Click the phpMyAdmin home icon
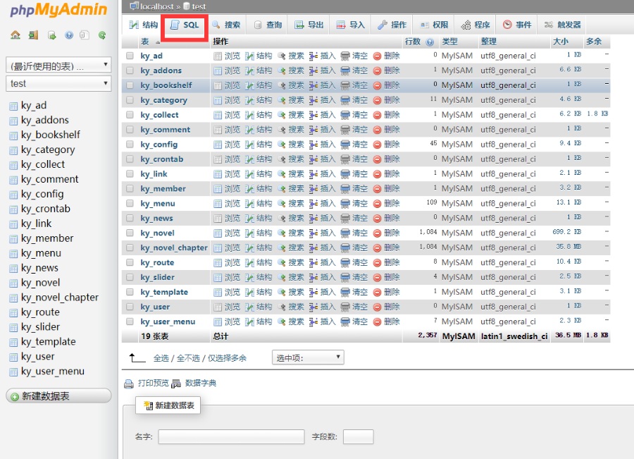This screenshot has height=459, width=634. 15,34
